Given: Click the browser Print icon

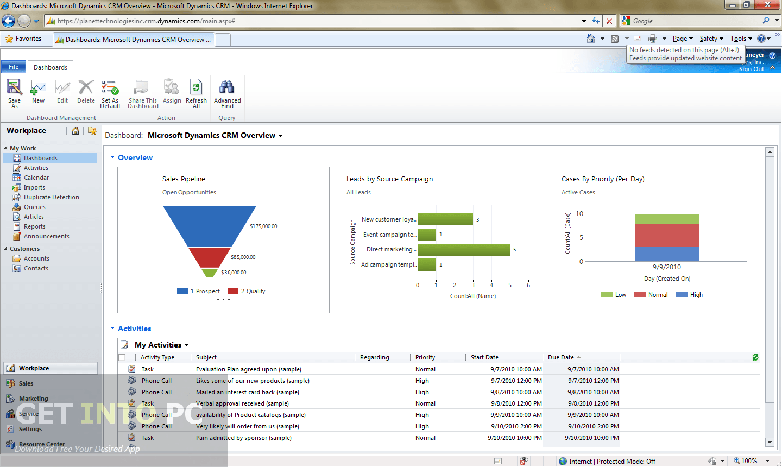Looking at the screenshot, I should tap(653, 39).
